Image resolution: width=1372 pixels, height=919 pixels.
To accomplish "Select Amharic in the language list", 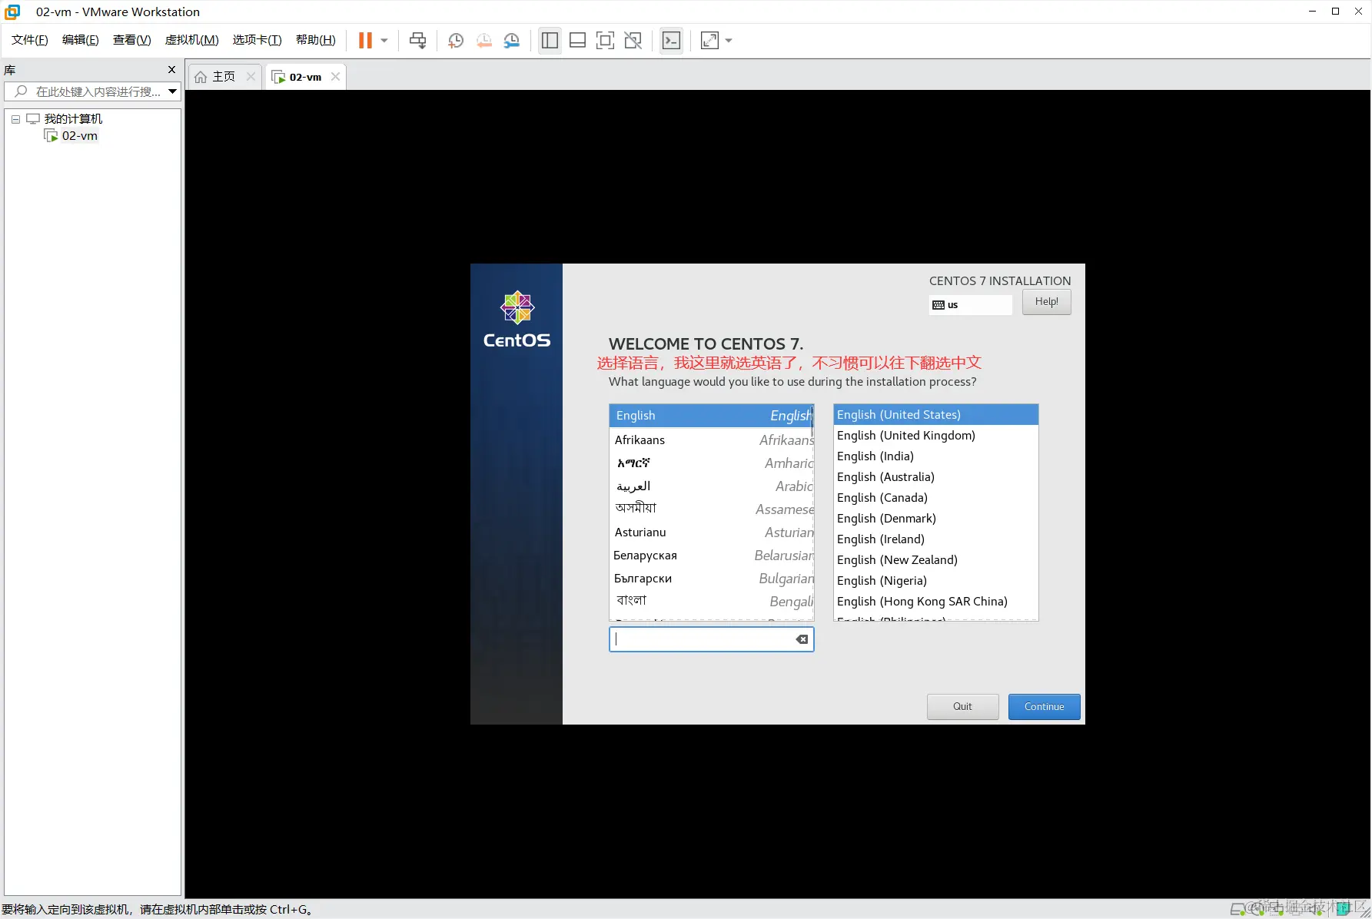I will (x=711, y=463).
